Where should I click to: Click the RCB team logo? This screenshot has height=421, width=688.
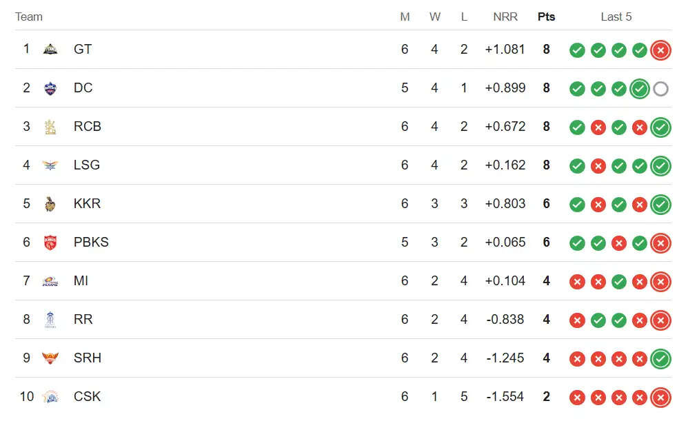50,127
